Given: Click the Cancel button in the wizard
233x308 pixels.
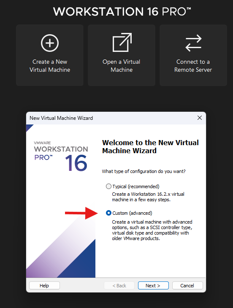Looking at the screenshot, I should pos(187,285).
